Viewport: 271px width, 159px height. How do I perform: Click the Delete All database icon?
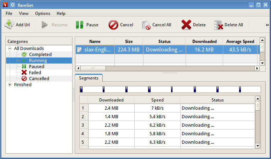[x=218, y=25]
